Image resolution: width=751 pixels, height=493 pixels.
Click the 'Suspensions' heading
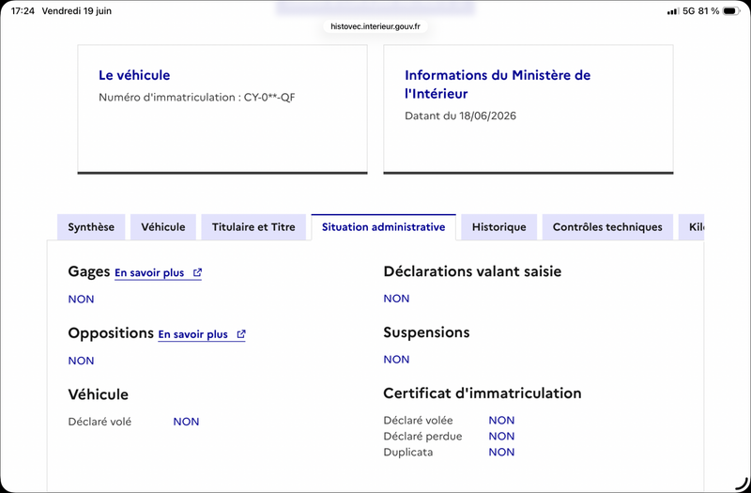[426, 332]
